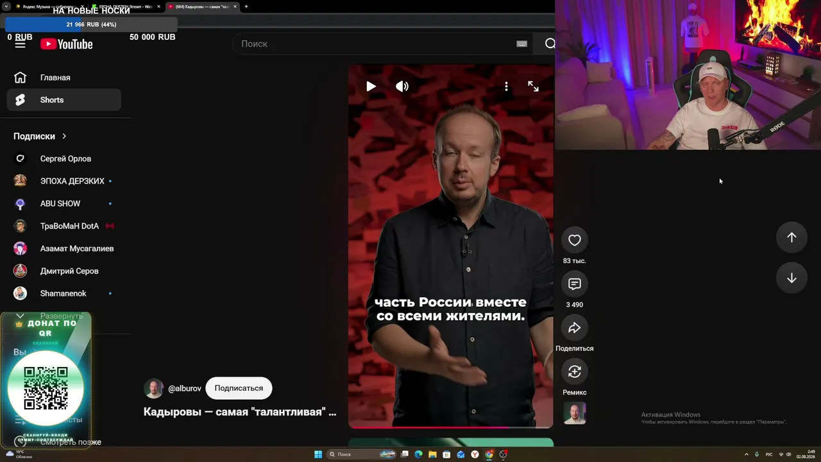Open the YouTube hamburger guide menu

21,44
